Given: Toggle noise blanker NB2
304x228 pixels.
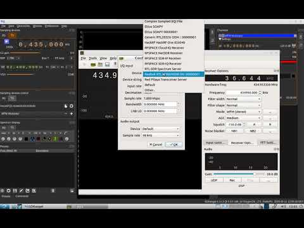Looking at the screenshot, I should coord(253,131).
